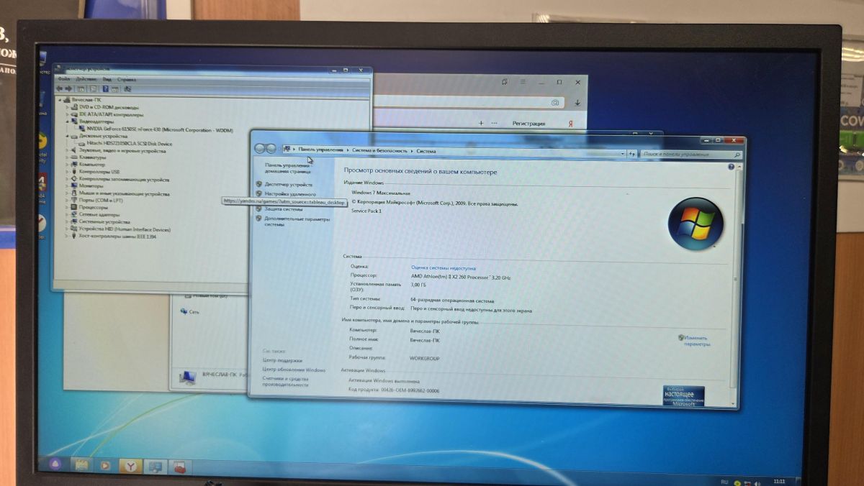Open Счетчики и средства производительности link
Image resolution: width=864 pixels, height=486 pixels.
285,381
